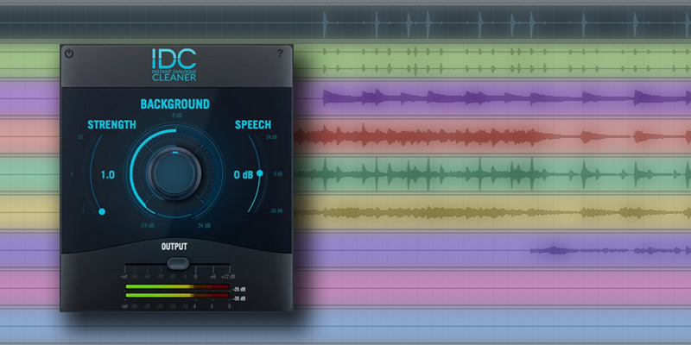Click the Output gain slider thumb
The width and height of the screenshot is (691, 345).
click(178, 264)
